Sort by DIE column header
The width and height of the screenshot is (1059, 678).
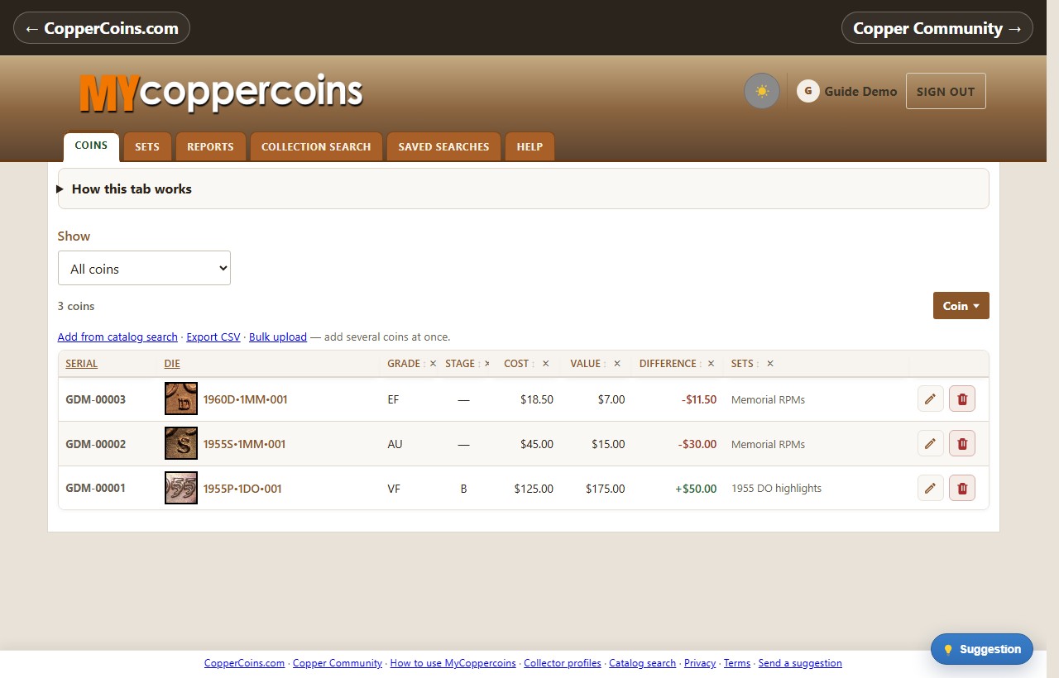172,364
